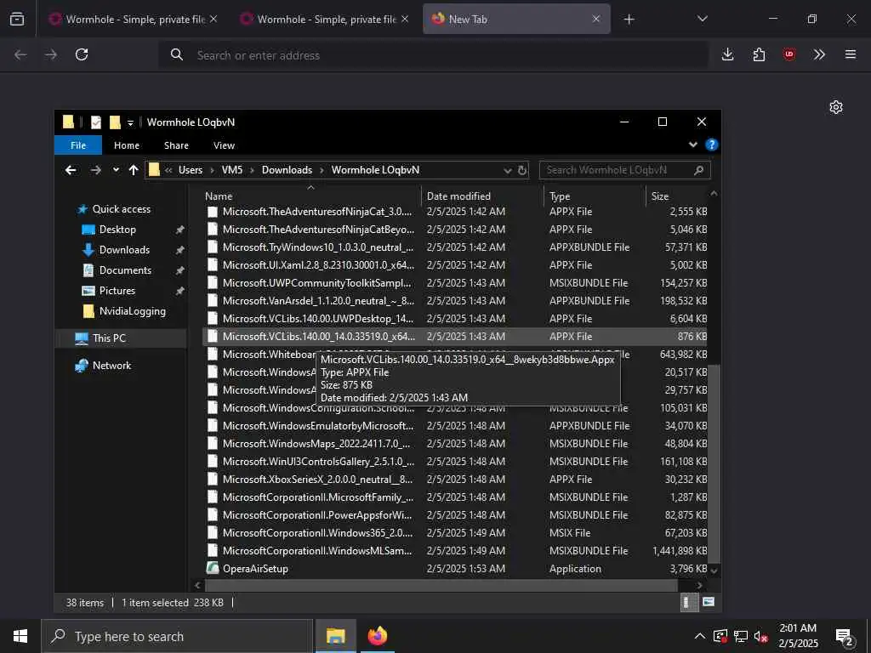Focus the Firefox address bar
Viewport: 871px width, 653px height.
point(433,55)
